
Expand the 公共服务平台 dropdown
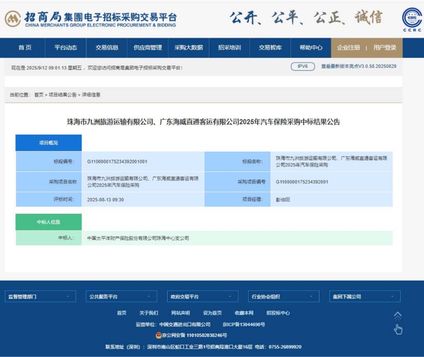pyautogui.click(x=121, y=296)
